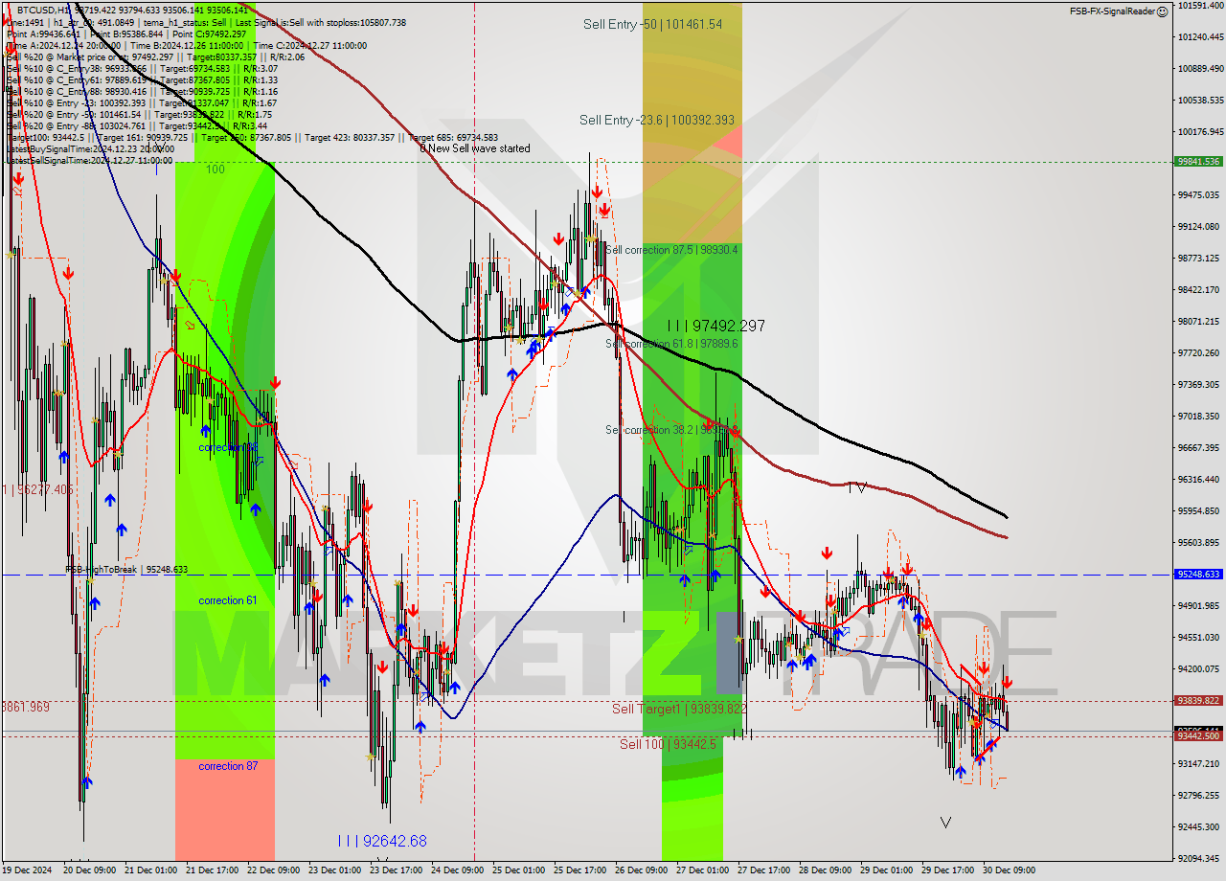Click the '20 Dec 09:00' time axis label
The image size is (1226, 881).
[89, 870]
